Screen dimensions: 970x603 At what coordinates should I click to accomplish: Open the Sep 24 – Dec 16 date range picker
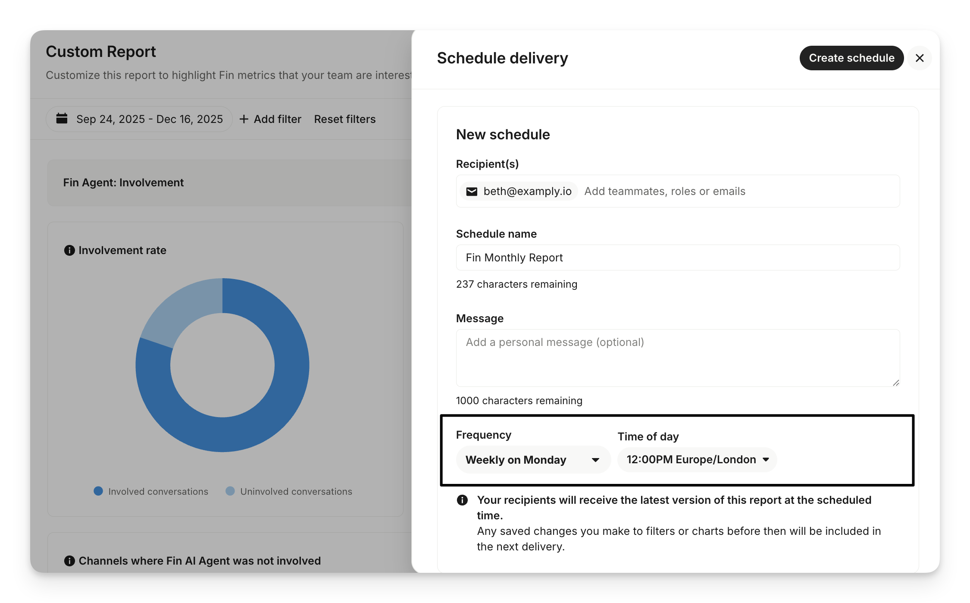[149, 119]
